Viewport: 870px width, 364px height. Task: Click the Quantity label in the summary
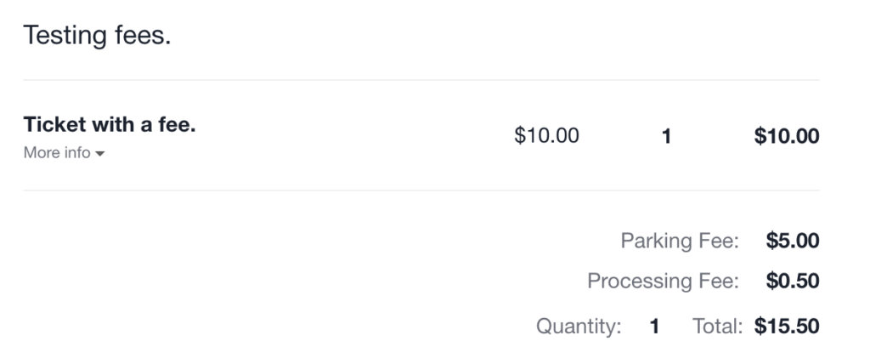579,326
